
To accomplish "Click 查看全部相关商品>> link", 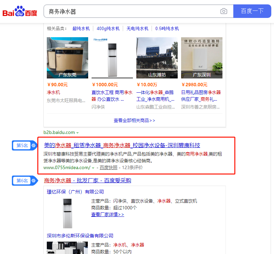I will (x=134, y=120).
